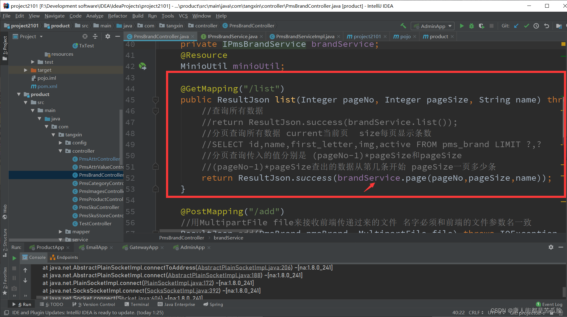Open 9: Version Control tool window
Image resolution: width=567 pixels, height=317 pixels.
click(x=94, y=304)
